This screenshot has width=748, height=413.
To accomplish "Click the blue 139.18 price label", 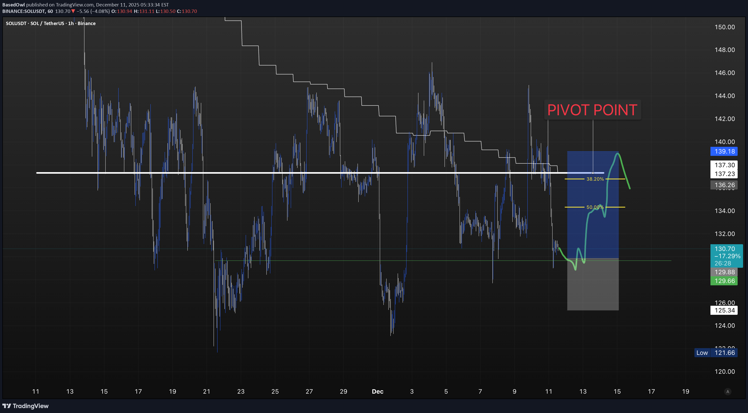I will click(724, 151).
